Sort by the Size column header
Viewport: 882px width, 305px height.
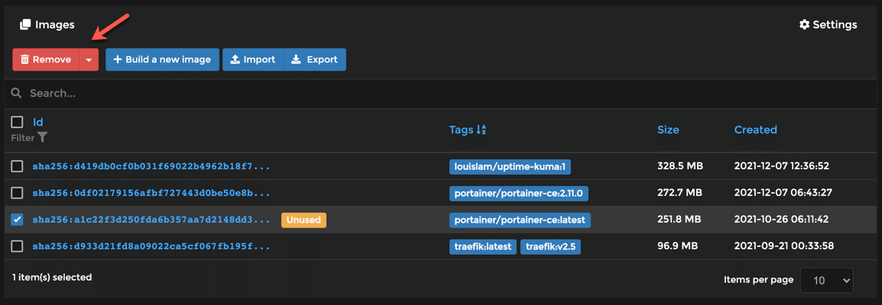[668, 130]
